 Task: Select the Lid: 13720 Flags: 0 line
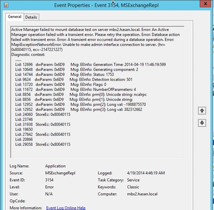(x=61, y=85)
